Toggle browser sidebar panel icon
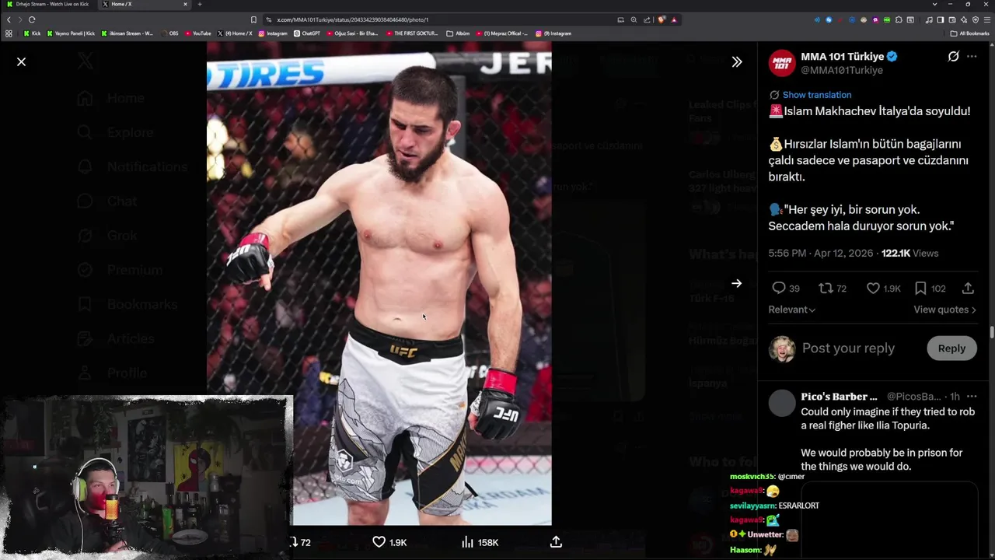Viewport: 995px width, 560px height. click(x=941, y=19)
